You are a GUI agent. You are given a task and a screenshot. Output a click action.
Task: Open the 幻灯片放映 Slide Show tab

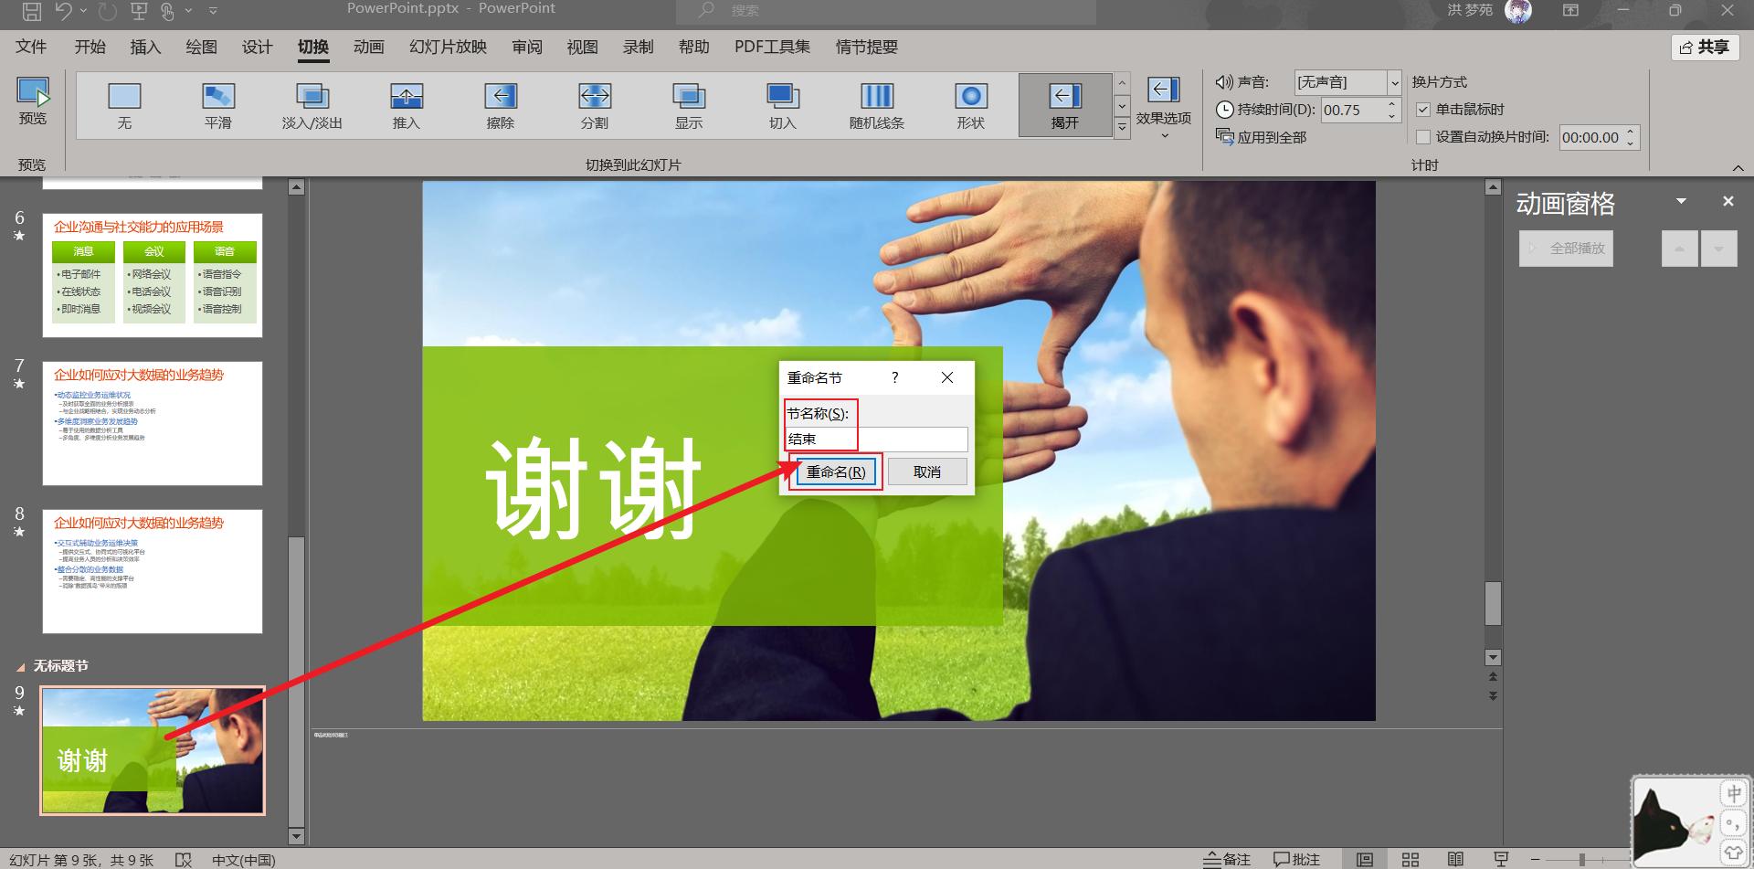tap(448, 47)
